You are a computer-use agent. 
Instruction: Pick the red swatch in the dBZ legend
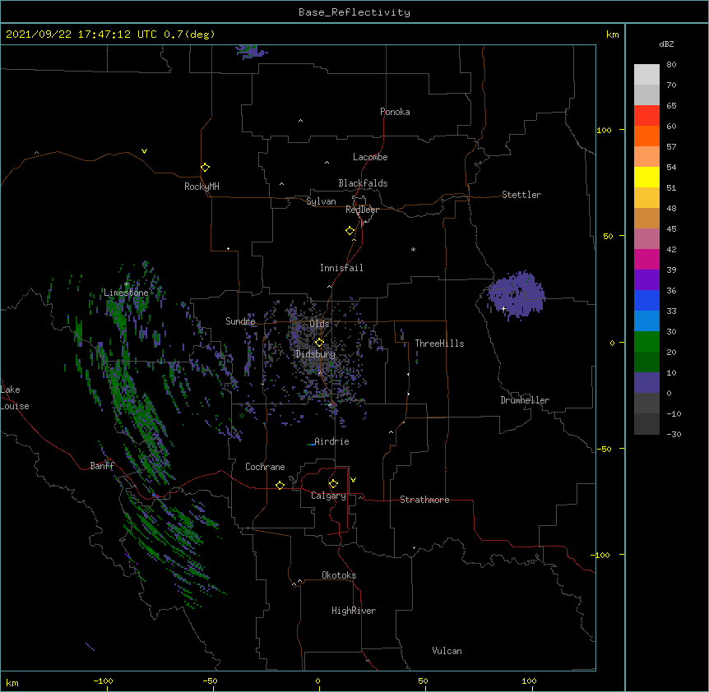(x=646, y=115)
